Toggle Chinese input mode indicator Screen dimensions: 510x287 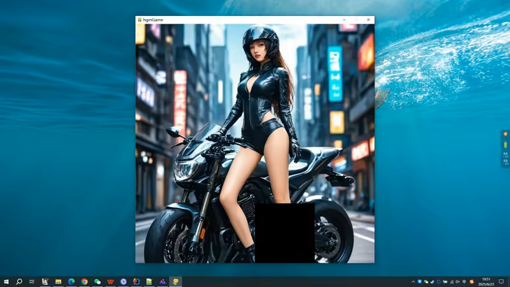pyautogui.click(x=464, y=281)
